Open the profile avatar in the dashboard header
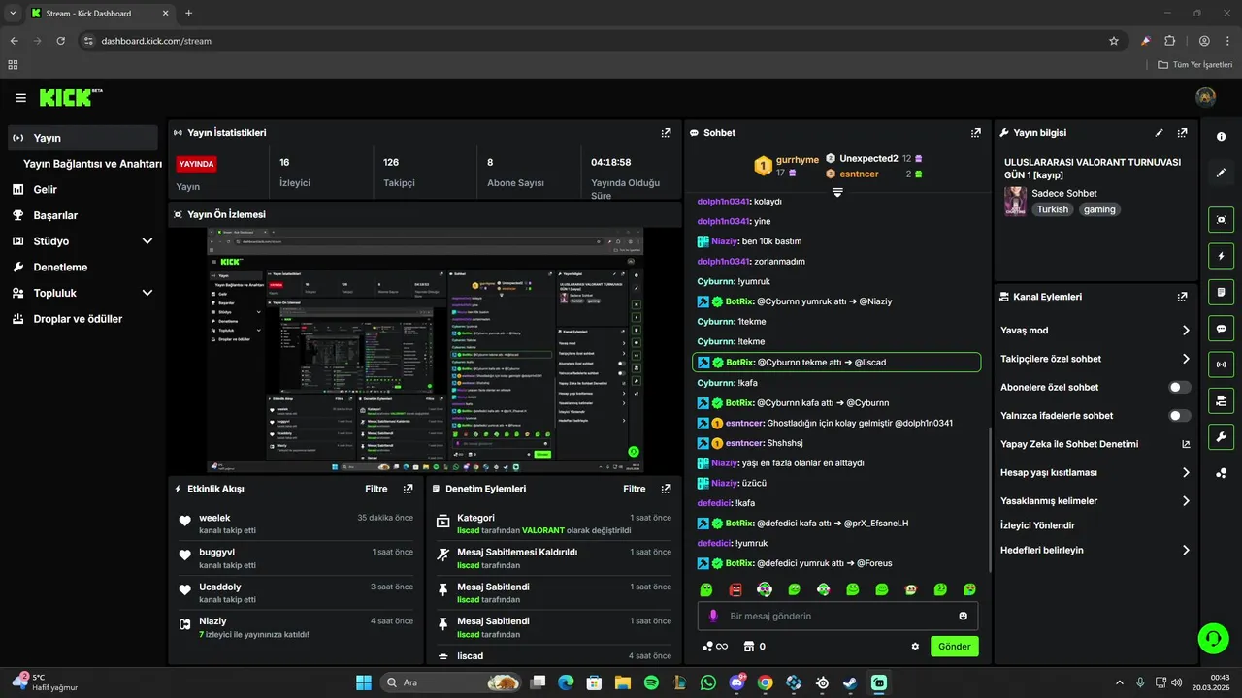Screen dimensions: 1242x698 coord(1206,97)
